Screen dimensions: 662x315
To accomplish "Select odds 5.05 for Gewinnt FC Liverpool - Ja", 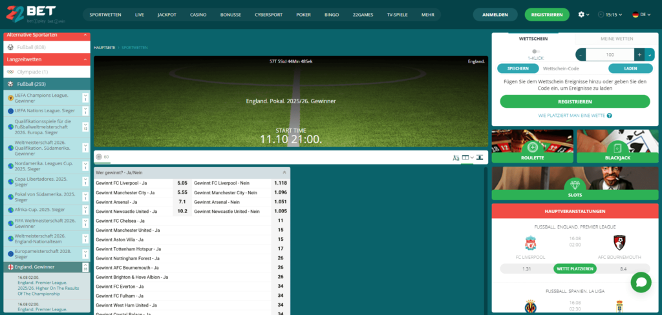I will 182,183.
